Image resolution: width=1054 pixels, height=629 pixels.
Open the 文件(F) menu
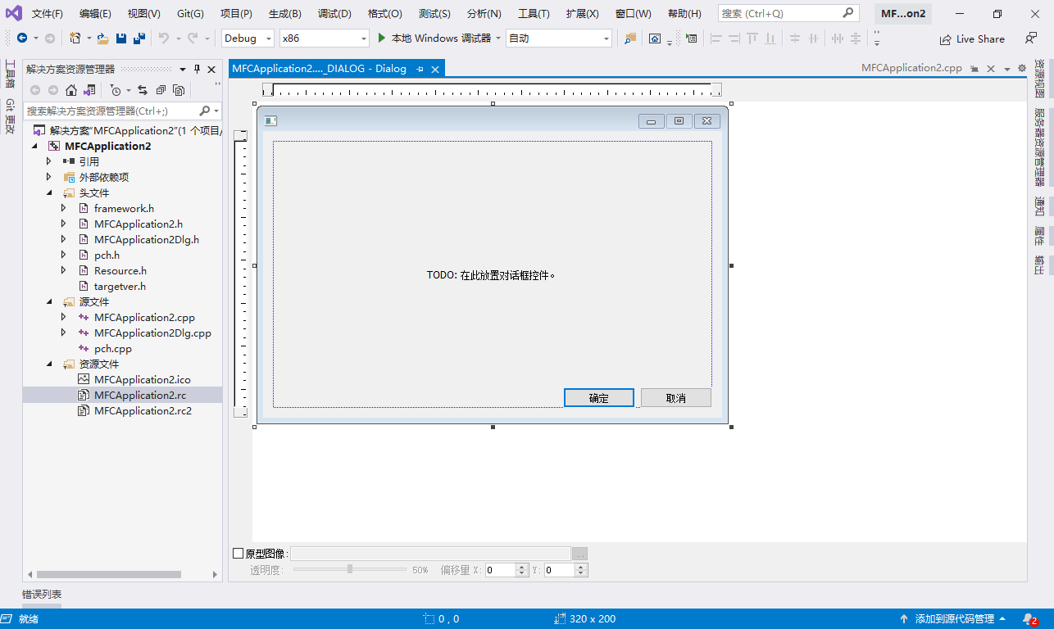click(x=48, y=14)
